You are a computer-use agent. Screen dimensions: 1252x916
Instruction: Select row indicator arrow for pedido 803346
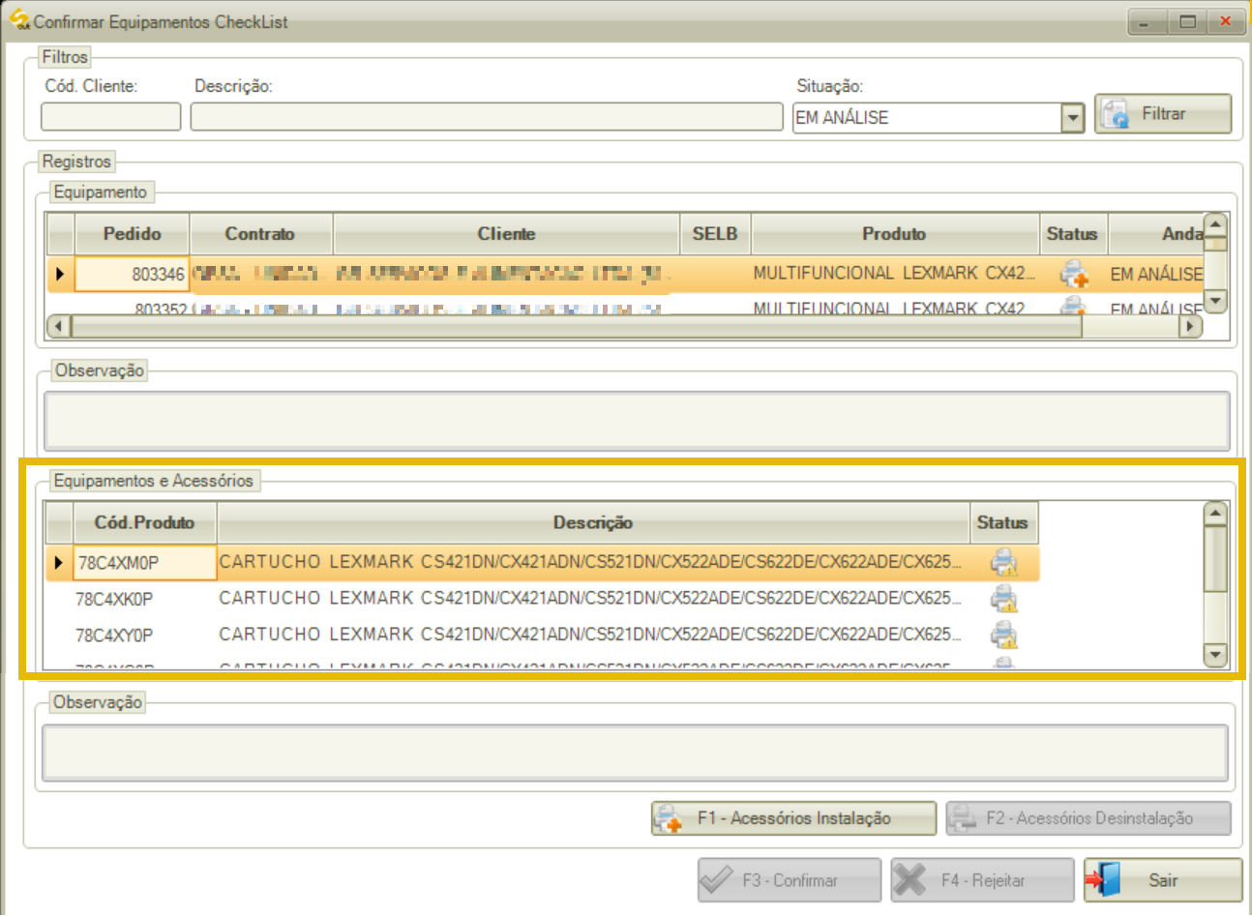pyautogui.click(x=60, y=274)
